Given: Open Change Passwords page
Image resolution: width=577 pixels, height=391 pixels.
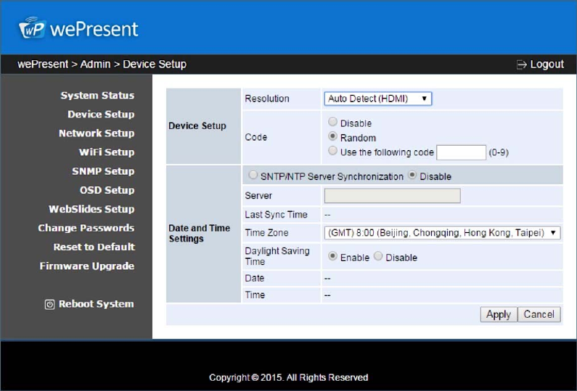Looking at the screenshot, I should (x=86, y=228).
